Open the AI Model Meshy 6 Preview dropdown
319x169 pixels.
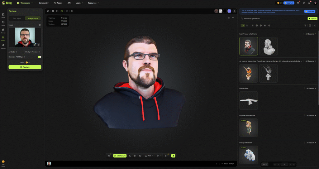click(x=32, y=52)
